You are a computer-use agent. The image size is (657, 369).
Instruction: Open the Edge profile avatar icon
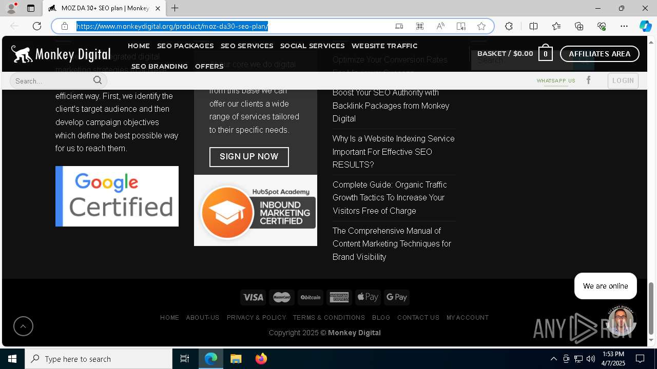tap(11, 8)
